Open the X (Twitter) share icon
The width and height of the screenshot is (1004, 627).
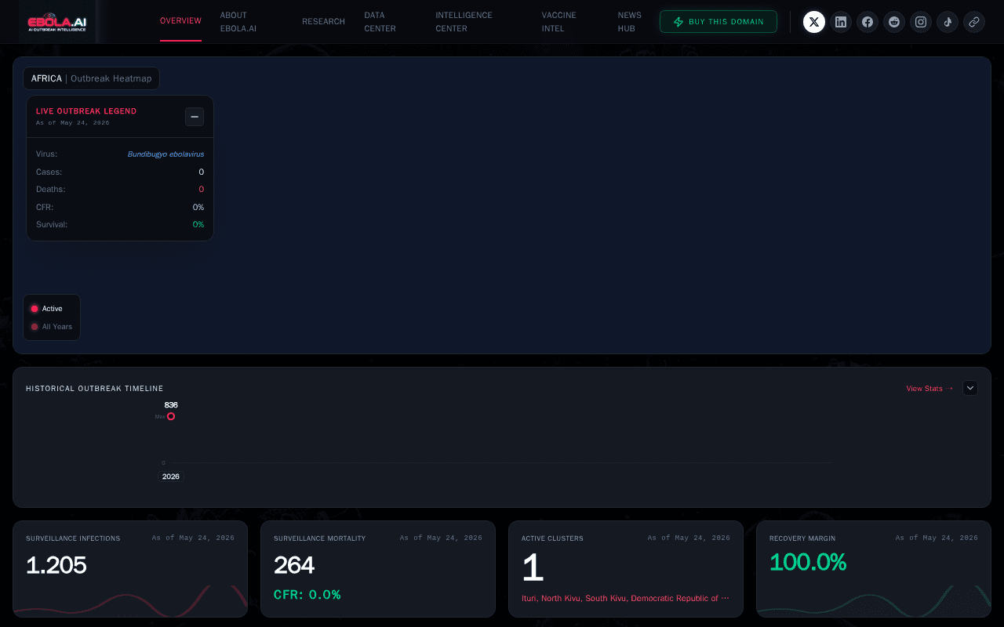click(814, 22)
